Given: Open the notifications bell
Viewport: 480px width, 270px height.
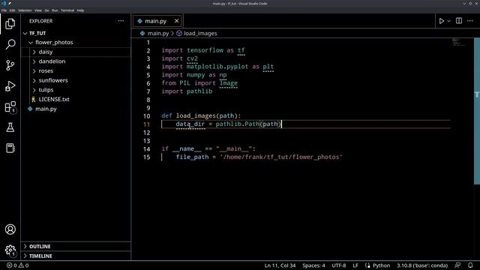Looking at the screenshot, I should 470,265.
